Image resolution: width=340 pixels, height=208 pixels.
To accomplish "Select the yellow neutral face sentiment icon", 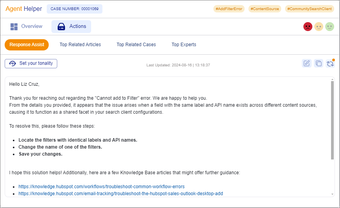I will [319, 27].
